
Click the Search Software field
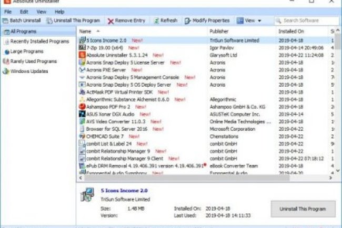click(307, 20)
